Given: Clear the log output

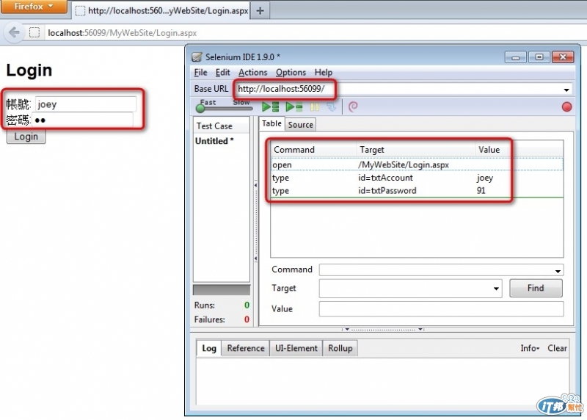Looking at the screenshot, I should click(557, 349).
